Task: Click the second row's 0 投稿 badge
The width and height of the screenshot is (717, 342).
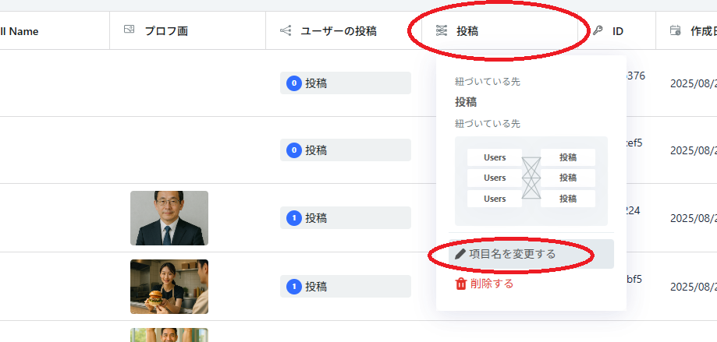Action: point(346,150)
